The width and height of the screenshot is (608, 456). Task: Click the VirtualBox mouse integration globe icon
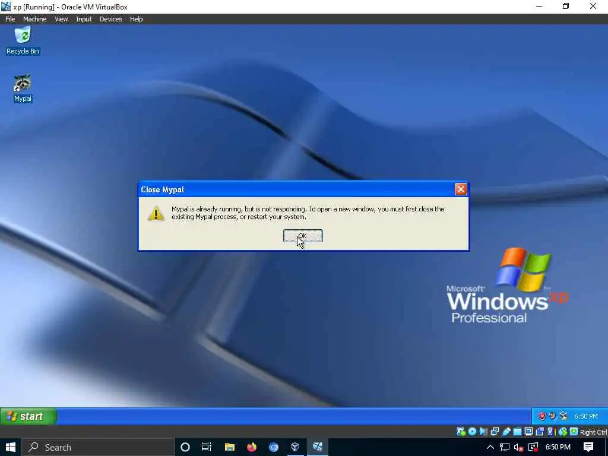tap(563, 432)
